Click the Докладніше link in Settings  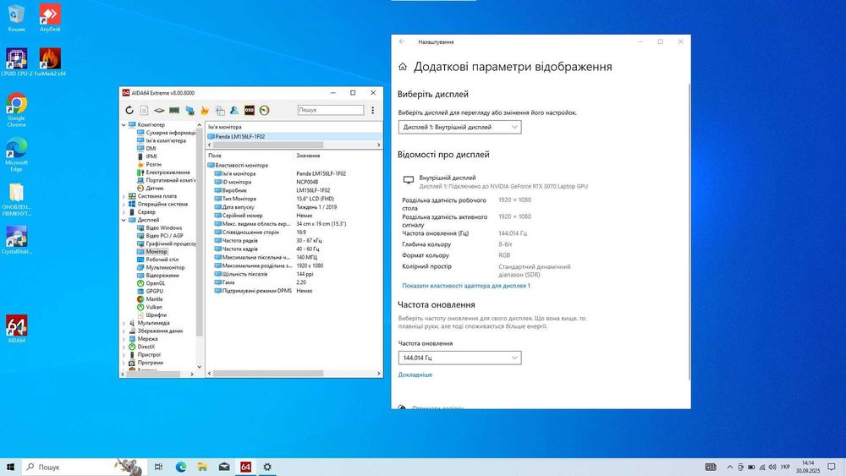[x=415, y=375]
